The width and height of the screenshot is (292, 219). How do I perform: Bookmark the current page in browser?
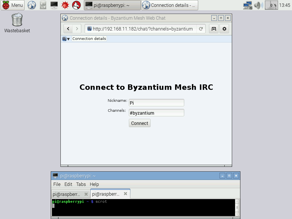click(214, 29)
